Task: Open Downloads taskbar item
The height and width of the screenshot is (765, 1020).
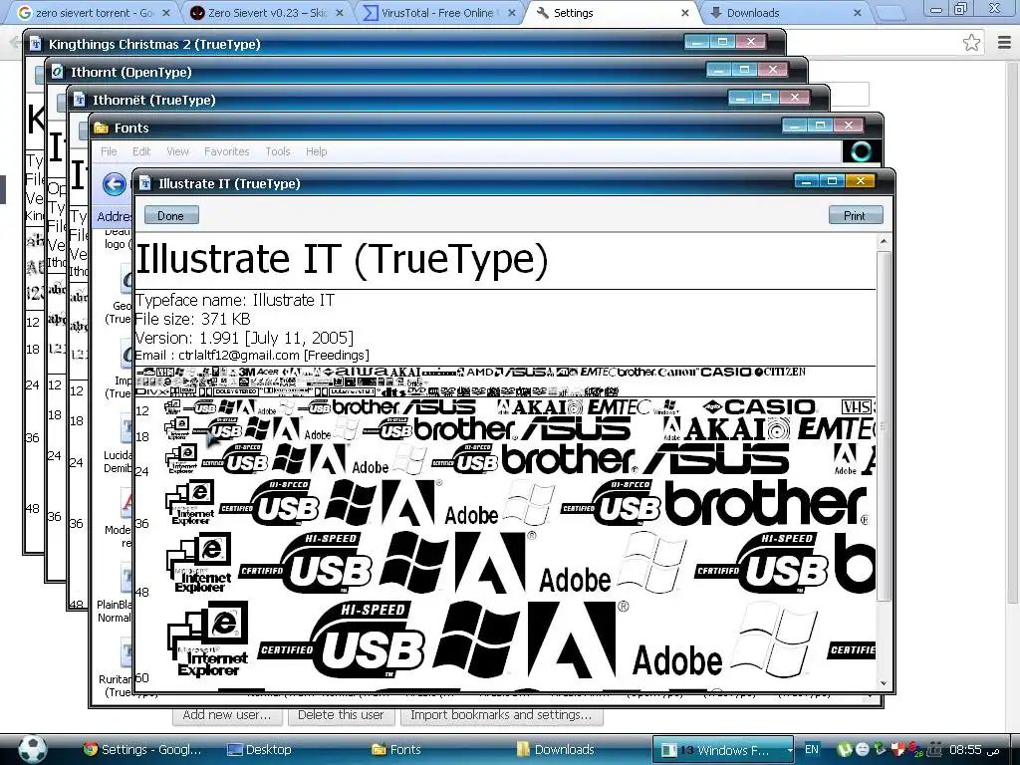Action: click(x=556, y=749)
